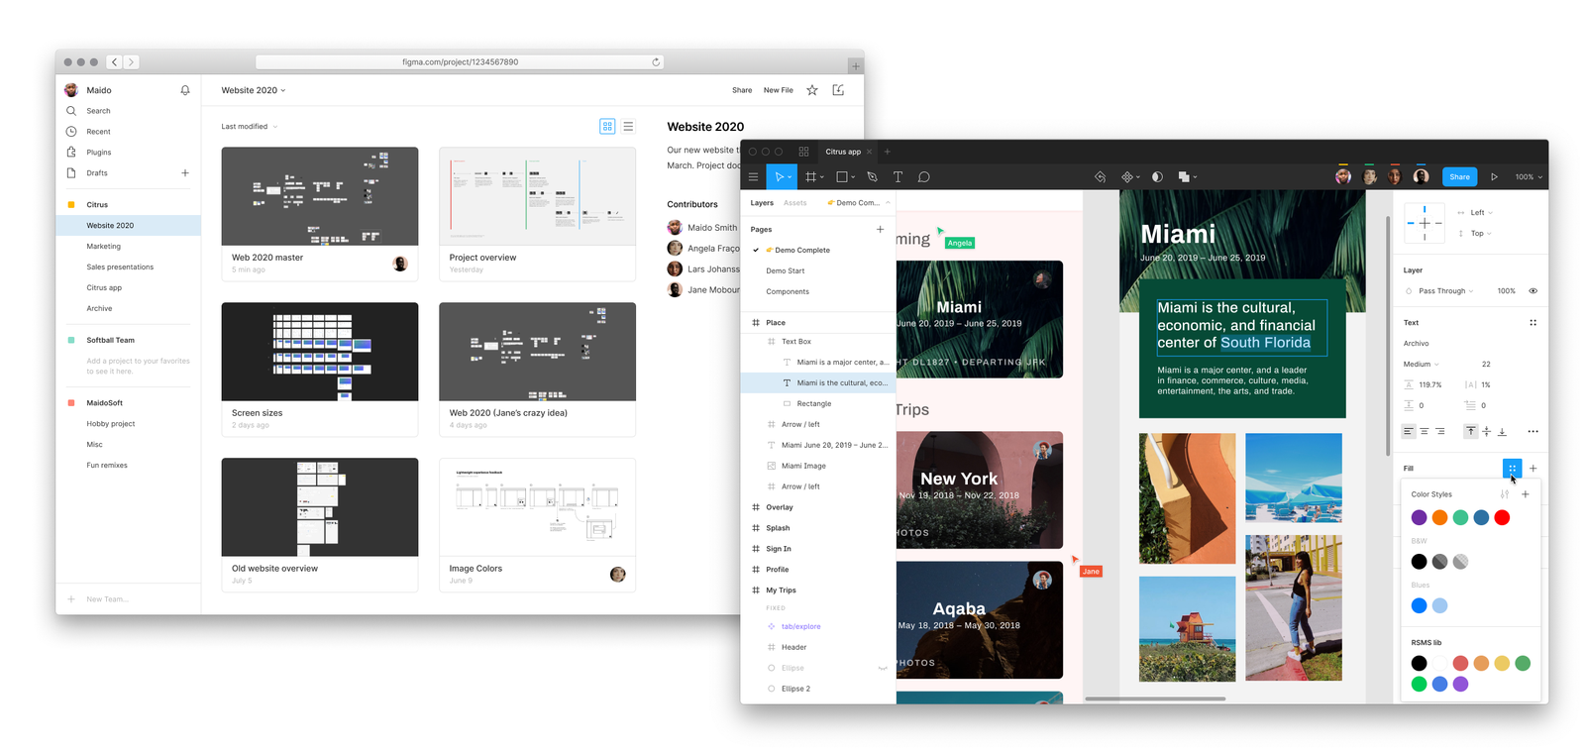The image size is (1585, 752).
Task: Click the blue Share button
Action: point(1459,177)
